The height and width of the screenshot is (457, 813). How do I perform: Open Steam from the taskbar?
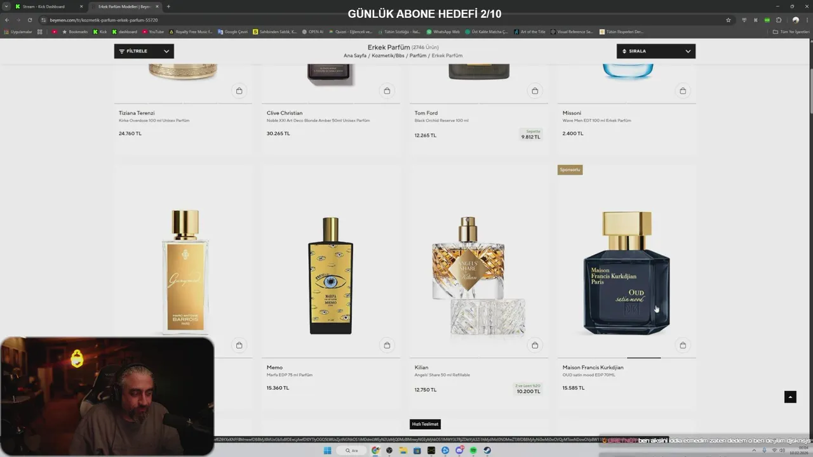pos(487,451)
